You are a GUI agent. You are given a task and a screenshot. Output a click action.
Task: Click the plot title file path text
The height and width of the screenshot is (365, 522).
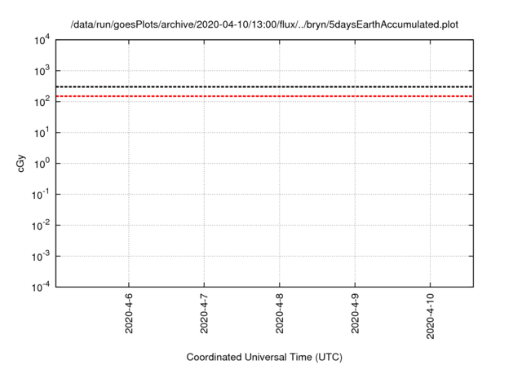click(264, 24)
